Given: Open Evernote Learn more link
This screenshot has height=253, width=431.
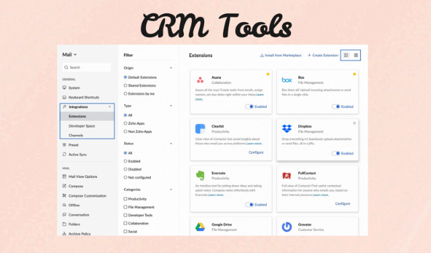Looking at the screenshot, I should [x=215, y=195].
